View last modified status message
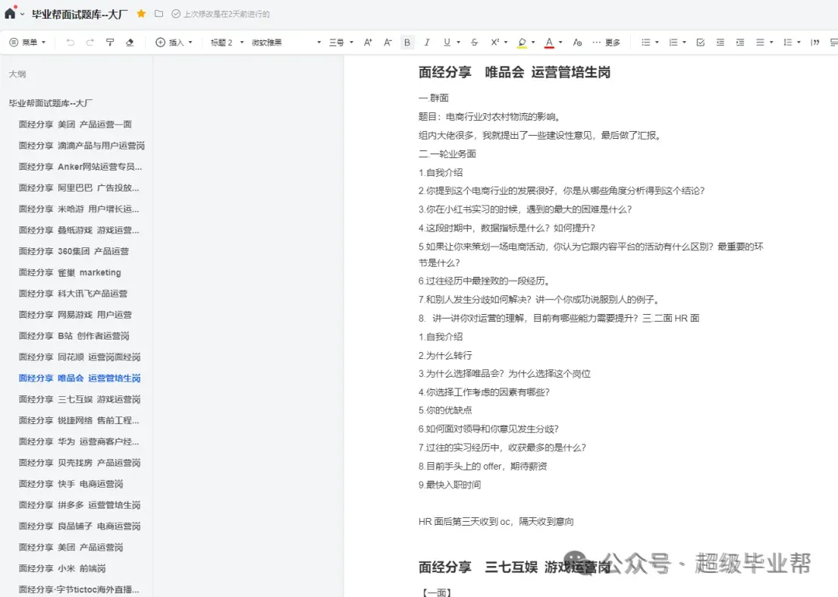The image size is (838, 597). pos(220,15)
